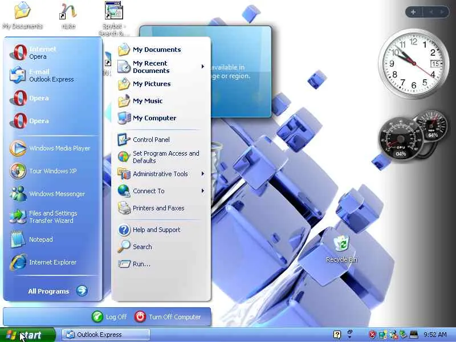Click the help question mark tray icon

coord(337,335)
